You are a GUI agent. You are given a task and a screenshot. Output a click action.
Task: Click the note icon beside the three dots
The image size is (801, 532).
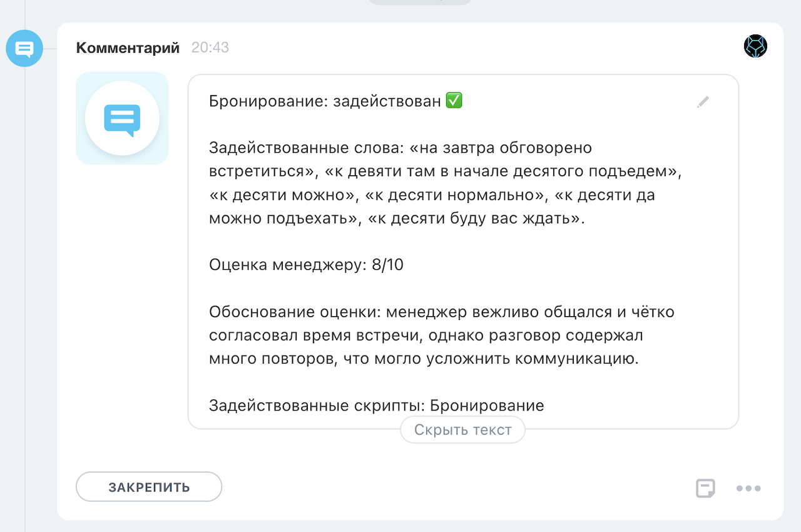(705, 488)
